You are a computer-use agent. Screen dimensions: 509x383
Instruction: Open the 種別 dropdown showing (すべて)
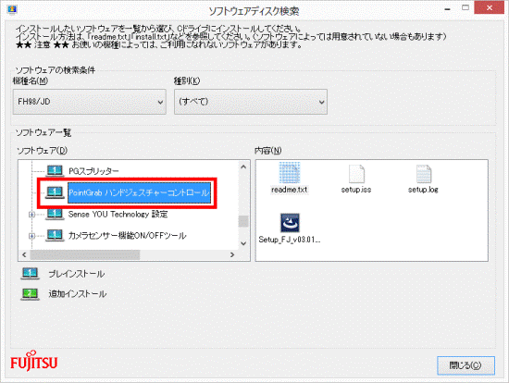[251, 102]
